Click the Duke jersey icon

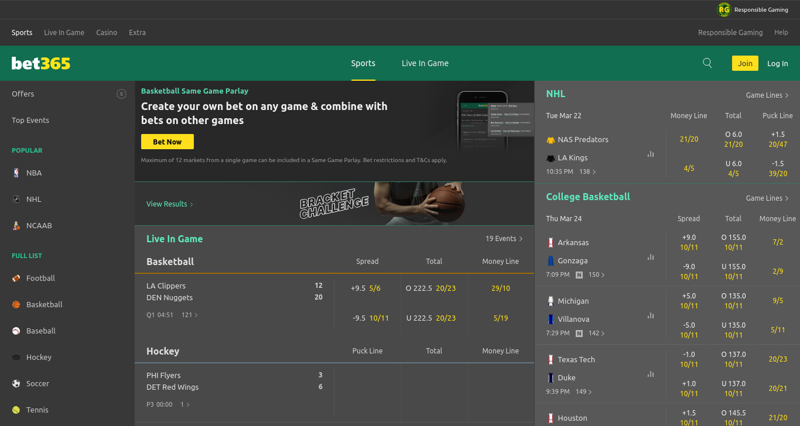coord(551,377)
